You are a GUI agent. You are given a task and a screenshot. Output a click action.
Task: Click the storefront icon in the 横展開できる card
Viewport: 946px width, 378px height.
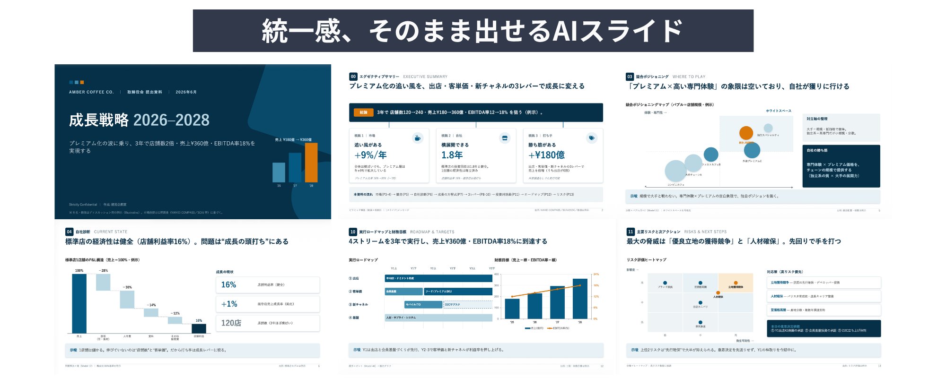505,138
